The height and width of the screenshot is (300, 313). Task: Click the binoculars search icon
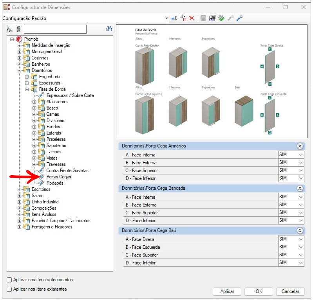pos(109,29)
